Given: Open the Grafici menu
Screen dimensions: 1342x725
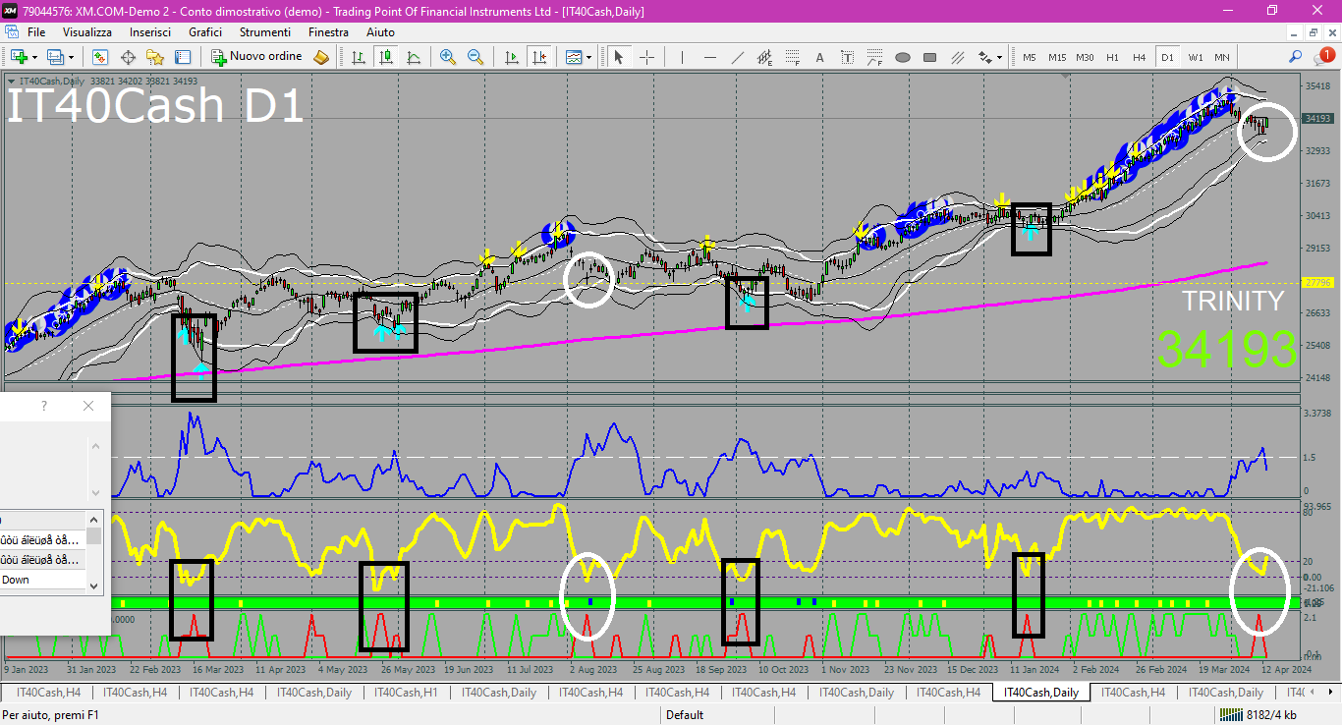Looking at the screenshot, I should coord(205,32).
